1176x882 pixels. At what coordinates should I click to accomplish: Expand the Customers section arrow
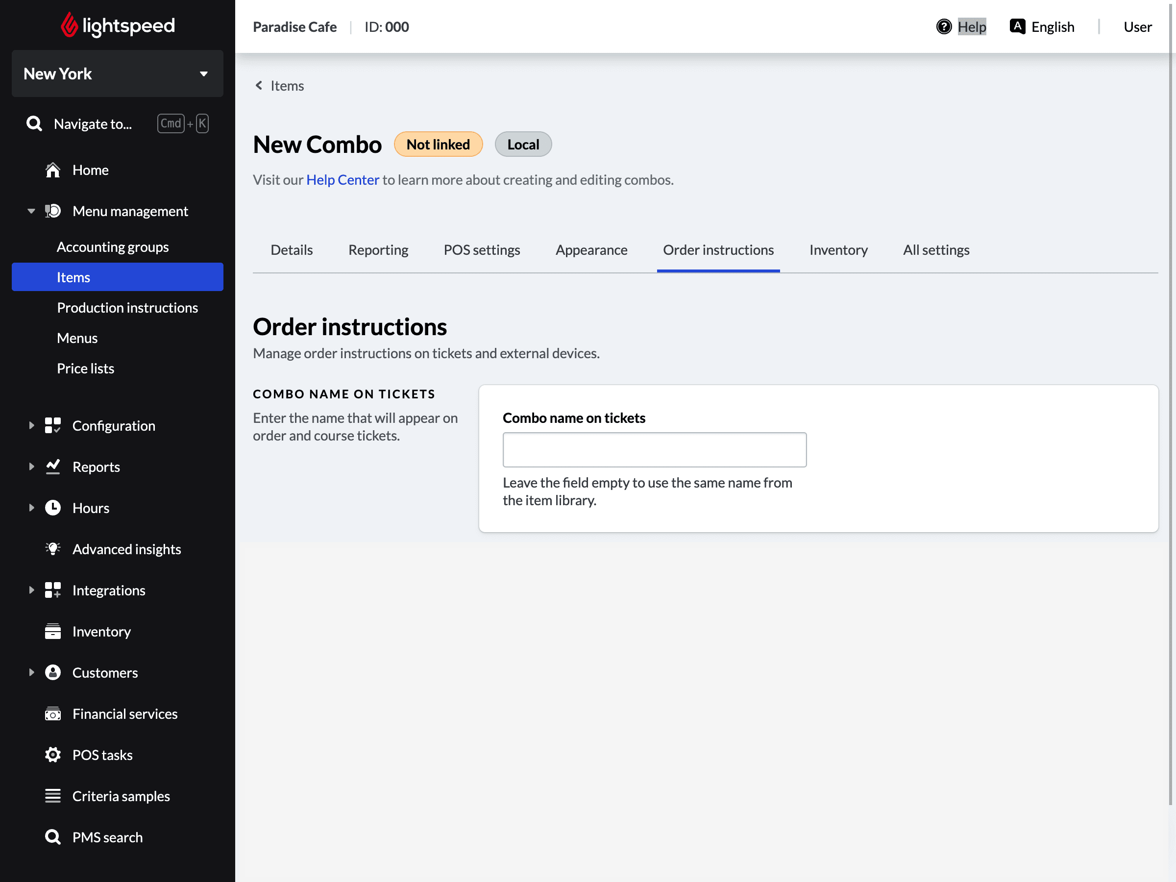coord(31,672)
